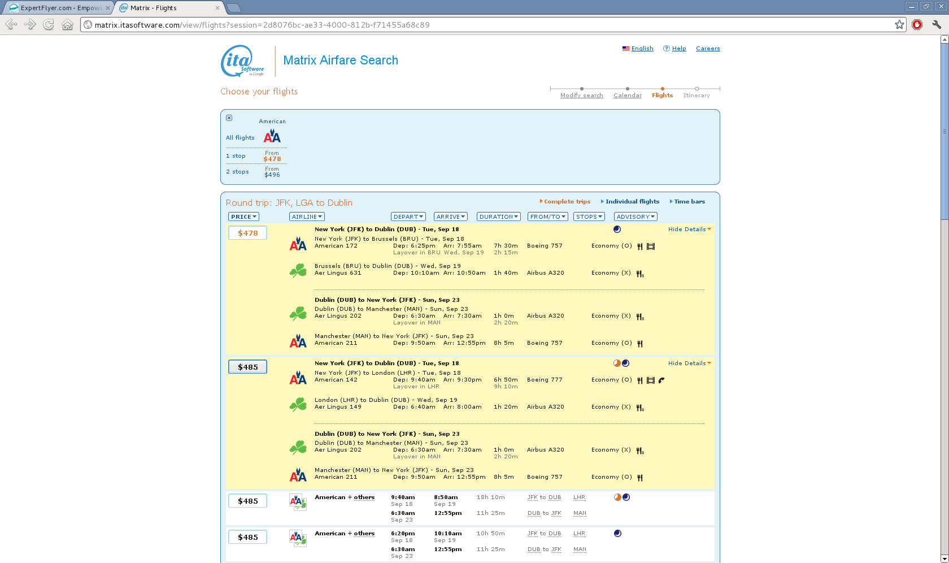Switch to Individual flights view
Image resolution: width=949 pixels, height=563 pixels.
632,202
